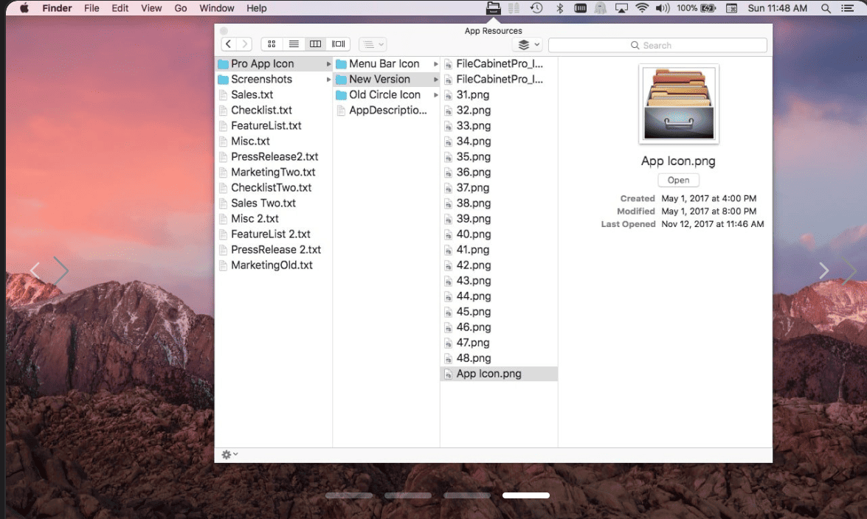Screen dimensions: 867x519
Task: Switch to icon view
Action: (x=272, y=44)
